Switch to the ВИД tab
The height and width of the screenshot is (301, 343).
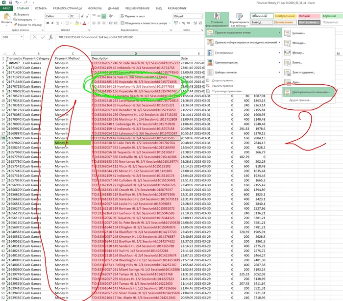tap(159, 8)
